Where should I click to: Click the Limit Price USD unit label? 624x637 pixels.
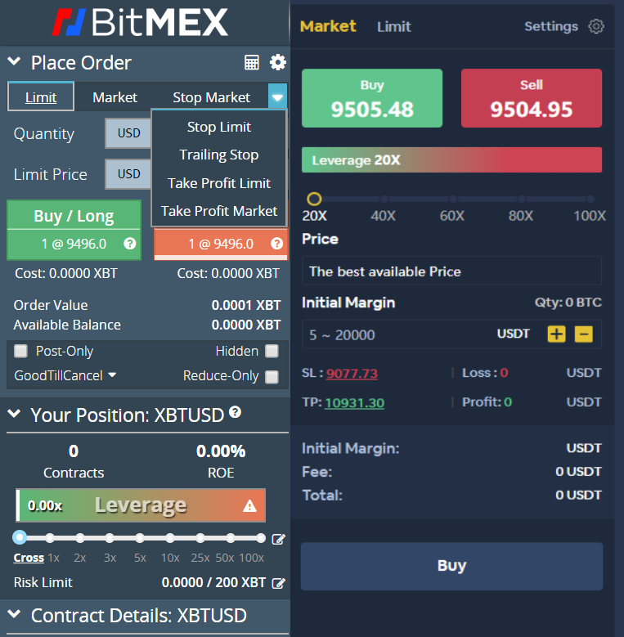coord(128,174)
